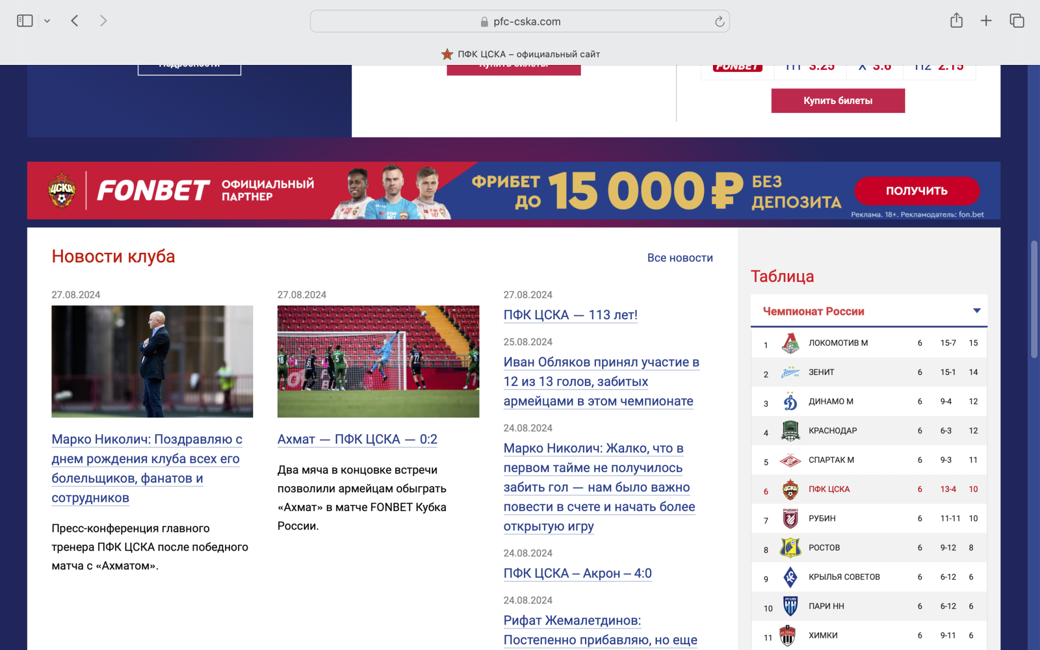This screenshot has width=1040, height=650.
Task: Select РУБИН team name
Action: coord(822,518)
